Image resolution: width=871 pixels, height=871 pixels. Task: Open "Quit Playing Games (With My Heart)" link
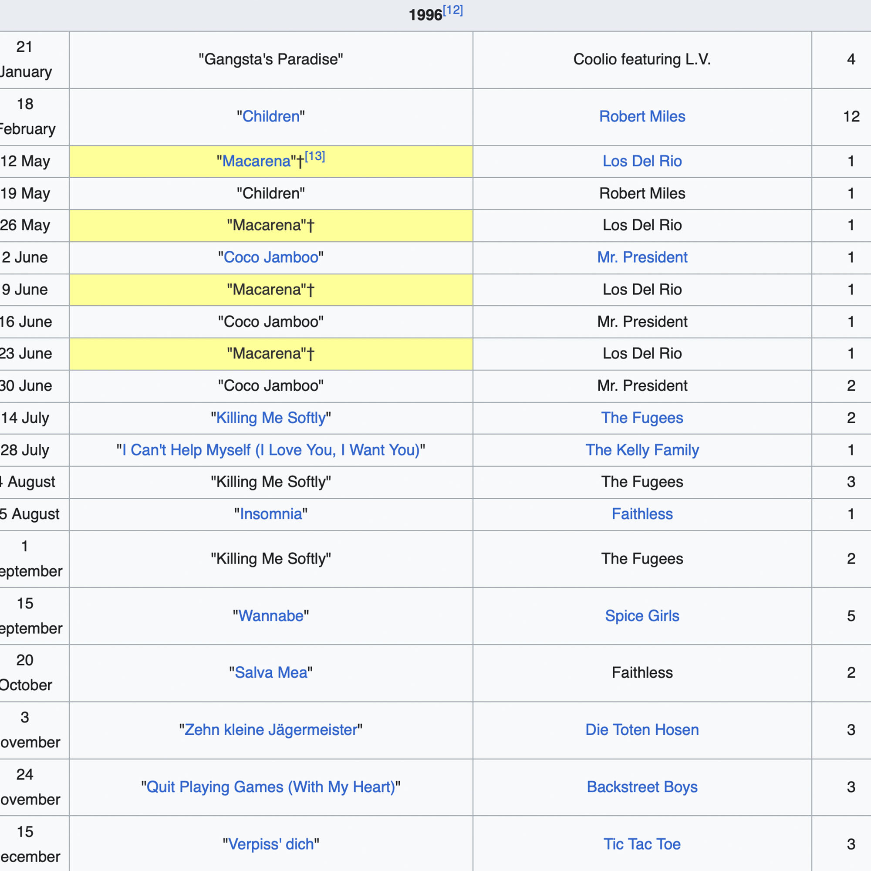271,787
